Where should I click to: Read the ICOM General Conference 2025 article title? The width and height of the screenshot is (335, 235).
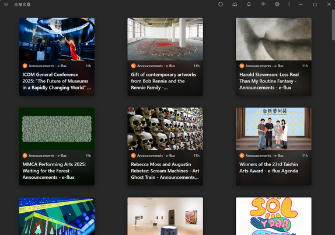57,81
